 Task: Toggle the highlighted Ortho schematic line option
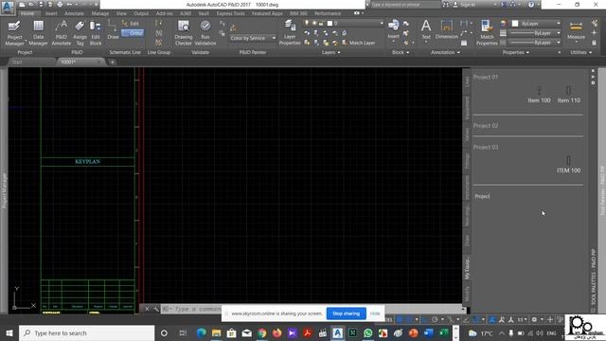click(x=133, y=33)
